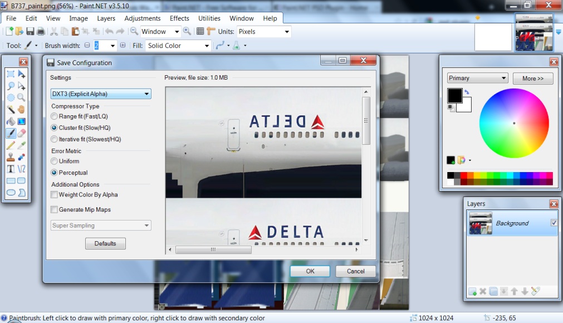Click the Zoom In toolbar icon

[187, 31]
